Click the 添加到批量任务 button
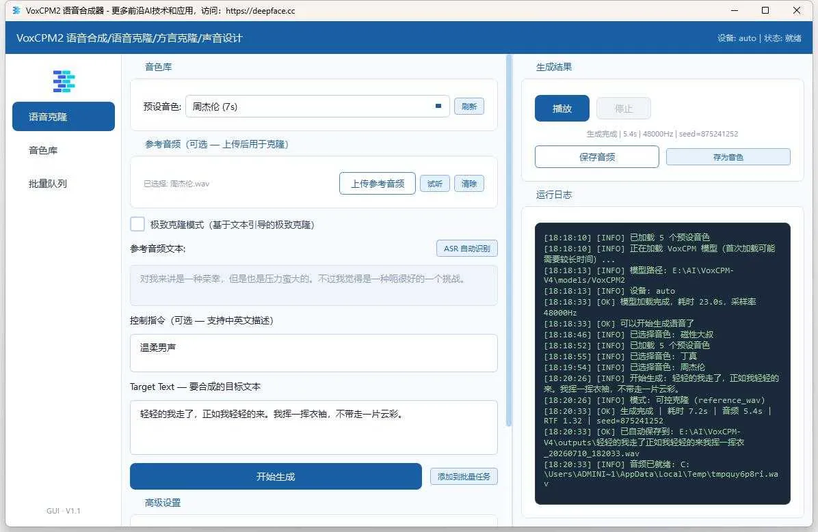 point(464,476)
